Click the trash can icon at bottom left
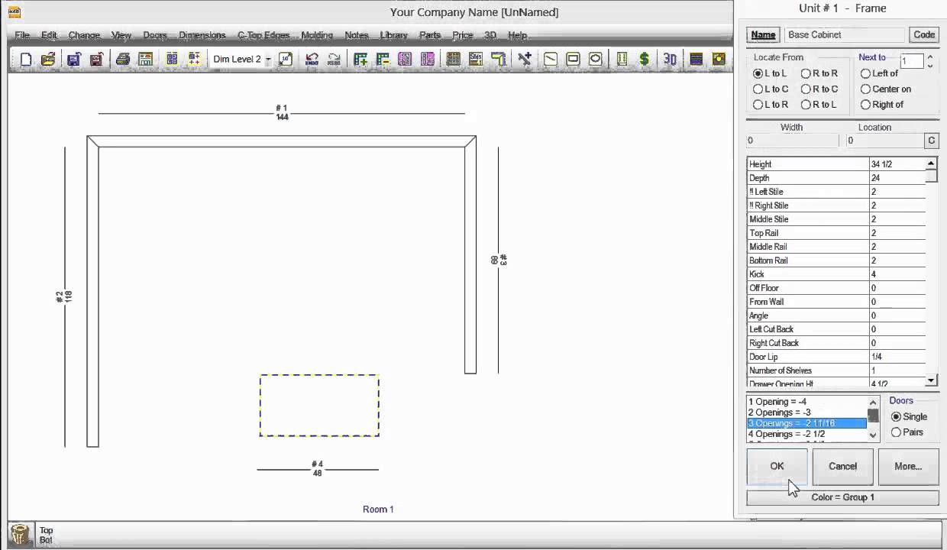947x550 pixels. 21,534
